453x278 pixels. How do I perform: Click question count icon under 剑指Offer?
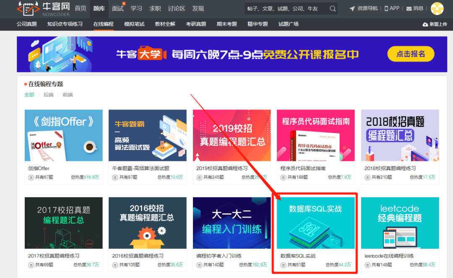(31, 177)
